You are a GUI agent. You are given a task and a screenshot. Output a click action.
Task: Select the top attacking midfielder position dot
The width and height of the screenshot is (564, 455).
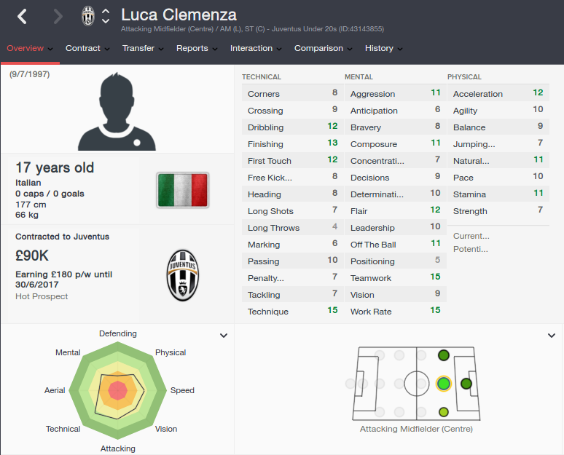[x=444, y=355]
